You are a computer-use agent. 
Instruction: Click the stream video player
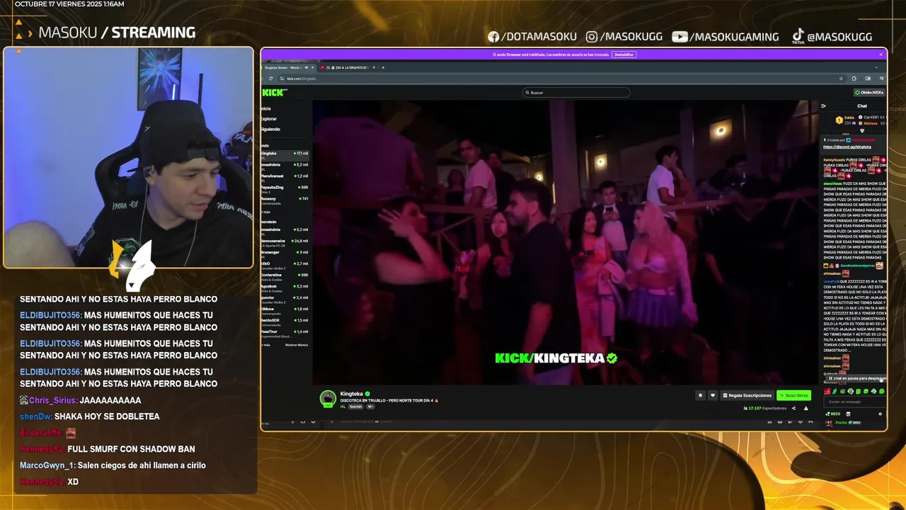pos(565,242)
